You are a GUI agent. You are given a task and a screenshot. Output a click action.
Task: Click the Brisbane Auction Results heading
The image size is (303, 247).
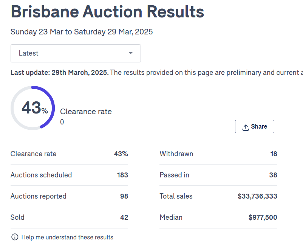(x=107, y=12)
